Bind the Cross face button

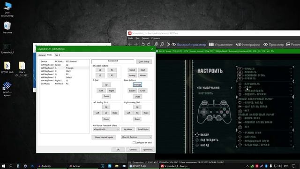tap(137, 96)
